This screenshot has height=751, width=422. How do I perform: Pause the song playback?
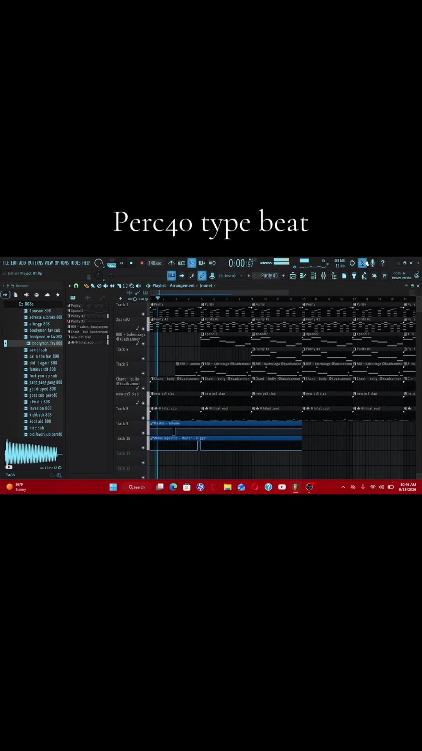coord(122,263)
